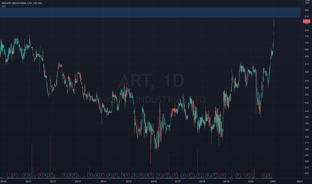Click the first earnings E marker in mid-2010

(x=15, y=175)
